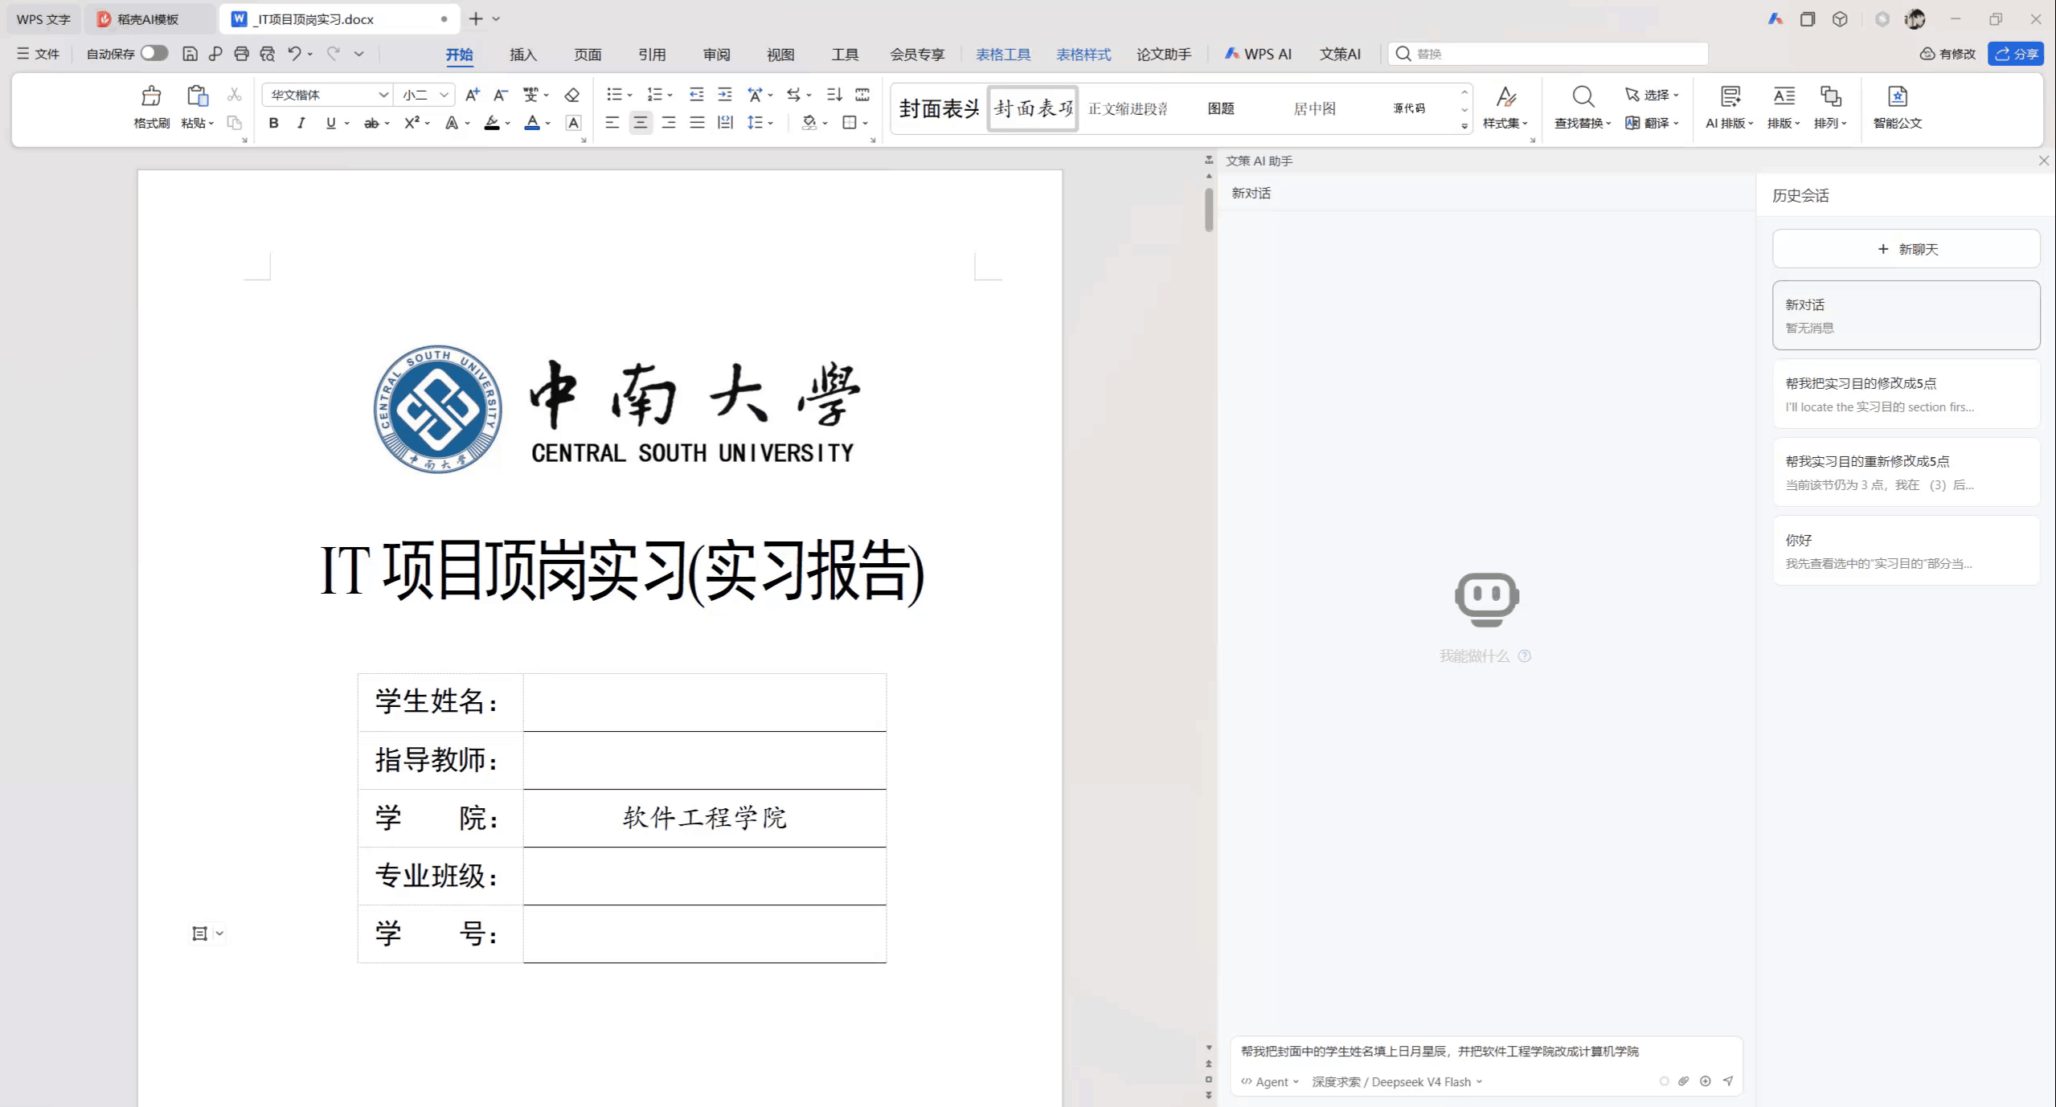Image resolution: width=2056 pixels, height=1107 pixels.
Task: Click the paperclip attachment icon in chat
Action: (1683, 1081)
